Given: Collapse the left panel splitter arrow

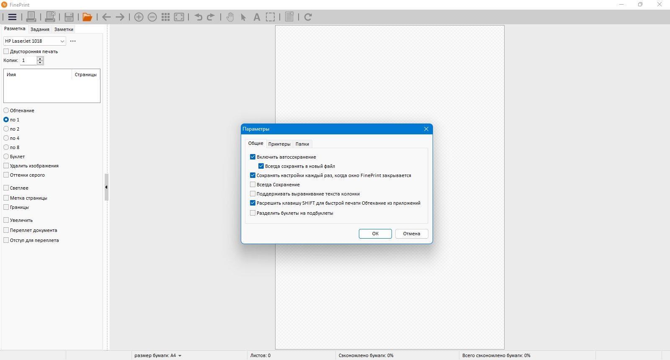Looking at the screenshot, I should coord(106,187).
